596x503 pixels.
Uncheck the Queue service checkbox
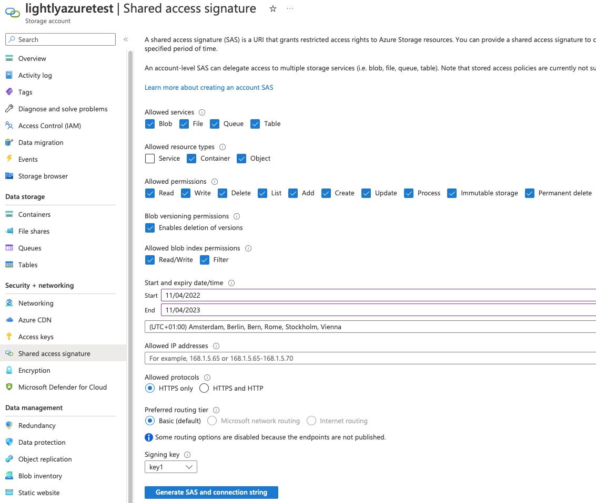(x=215, y=124)
